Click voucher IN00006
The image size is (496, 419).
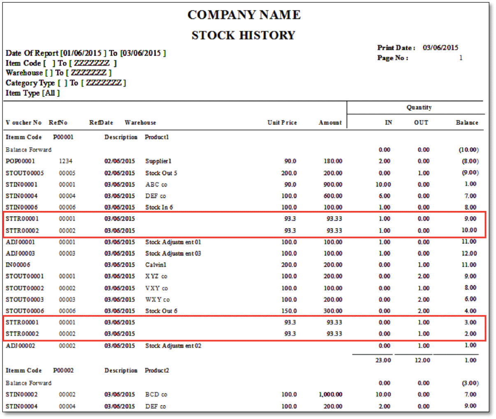18,265
